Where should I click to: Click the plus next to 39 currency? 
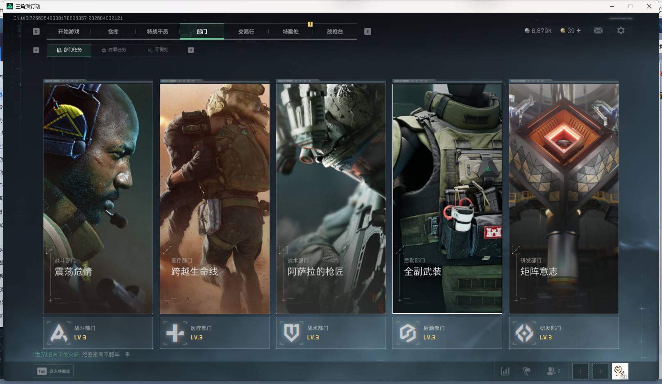[578, 31]
